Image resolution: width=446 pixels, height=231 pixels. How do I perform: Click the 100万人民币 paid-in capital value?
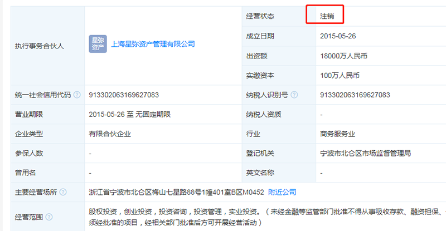340,75
